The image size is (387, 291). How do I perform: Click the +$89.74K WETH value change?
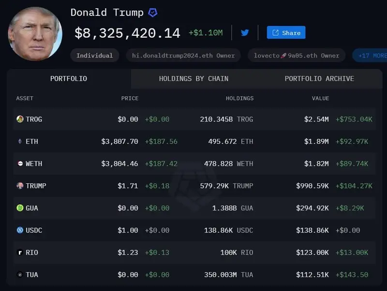(x=352, y=164)
